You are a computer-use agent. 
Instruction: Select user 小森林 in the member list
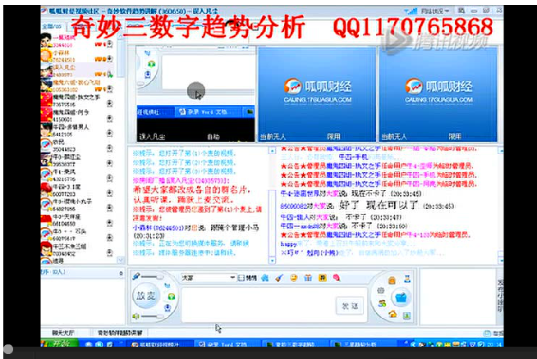pos(62,52)
